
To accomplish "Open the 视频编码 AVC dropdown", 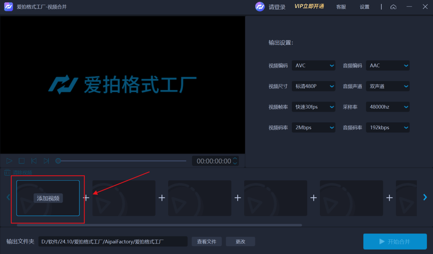I will coord(313,65).
